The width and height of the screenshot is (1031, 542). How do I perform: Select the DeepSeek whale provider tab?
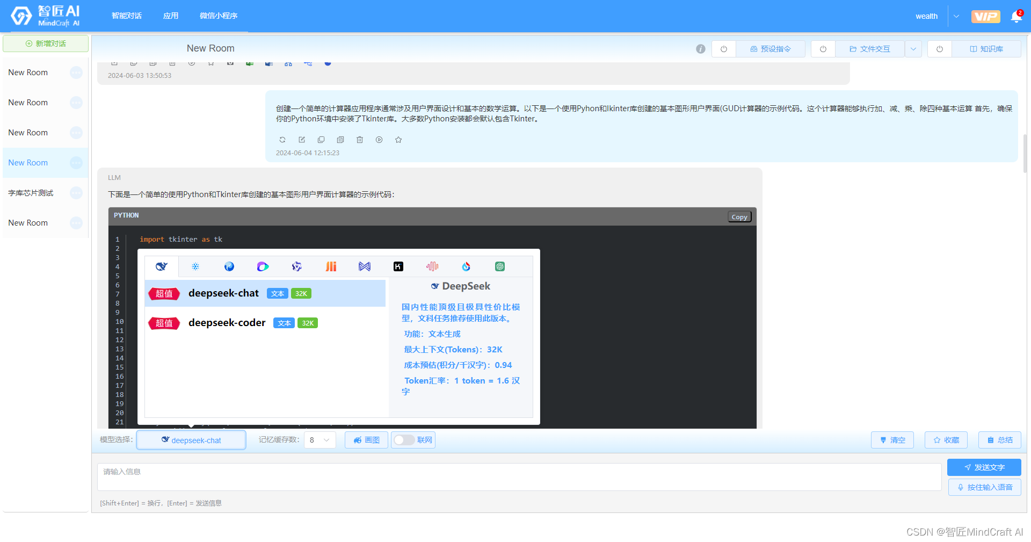coord(162,266)
